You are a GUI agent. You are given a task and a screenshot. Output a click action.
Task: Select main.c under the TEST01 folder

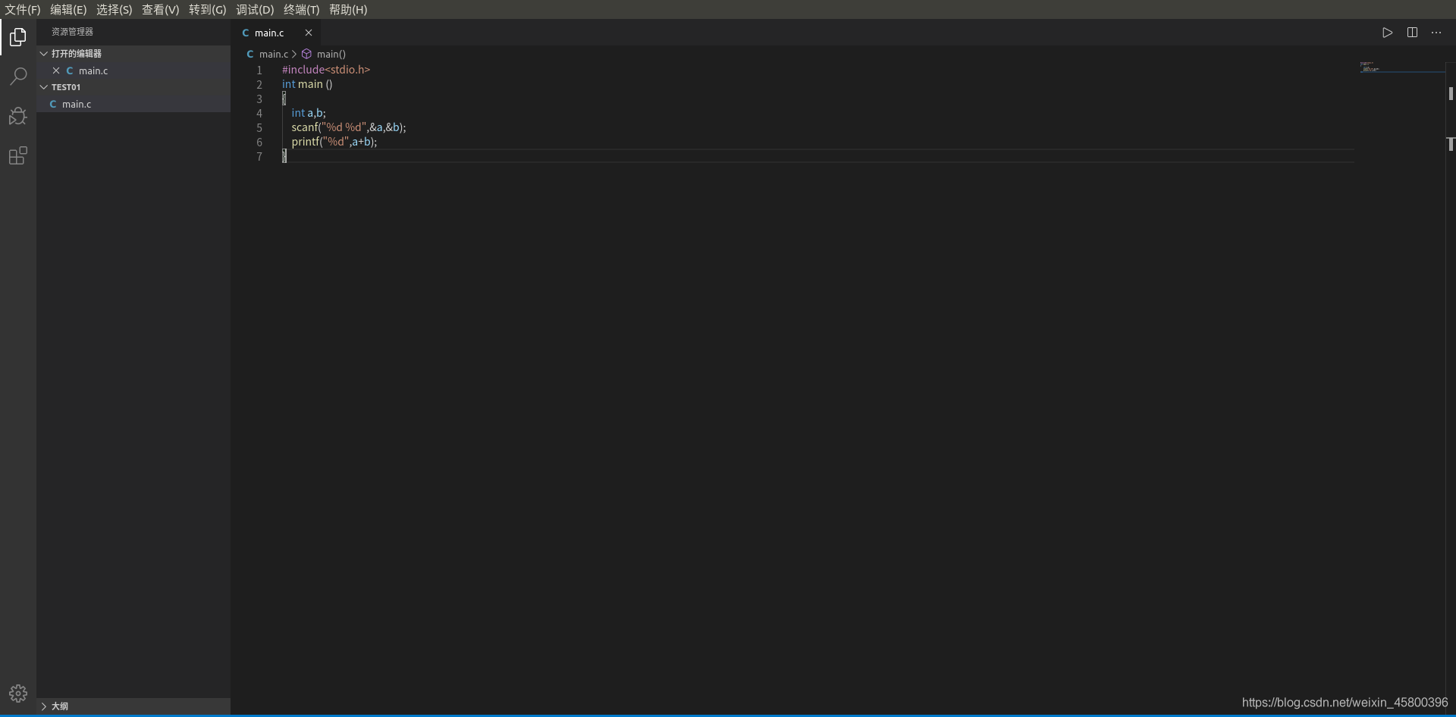click(77, 104)
